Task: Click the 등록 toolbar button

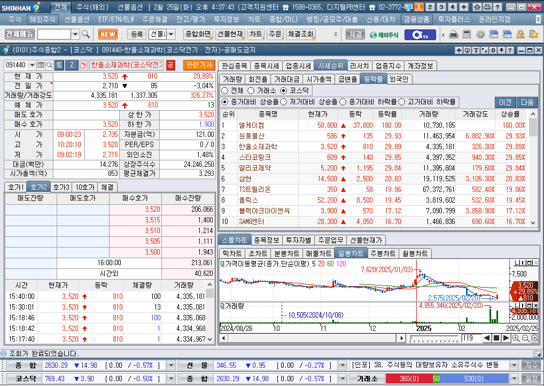Action: pyautogui.click(x=137, y=34)
